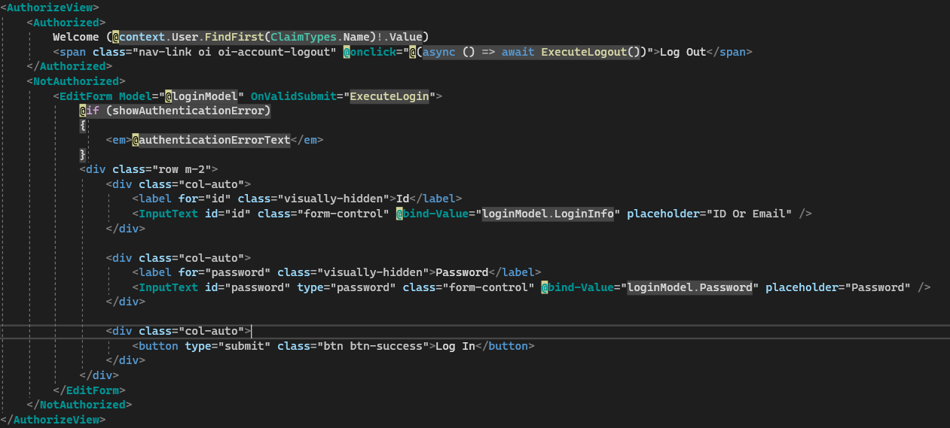Click the em opening tag
The image size is (950, 428).
click(119, 140)
